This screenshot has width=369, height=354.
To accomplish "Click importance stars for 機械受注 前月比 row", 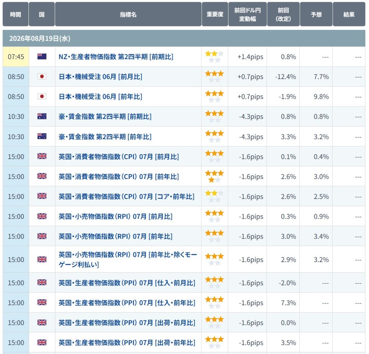I will click(214, 77).
